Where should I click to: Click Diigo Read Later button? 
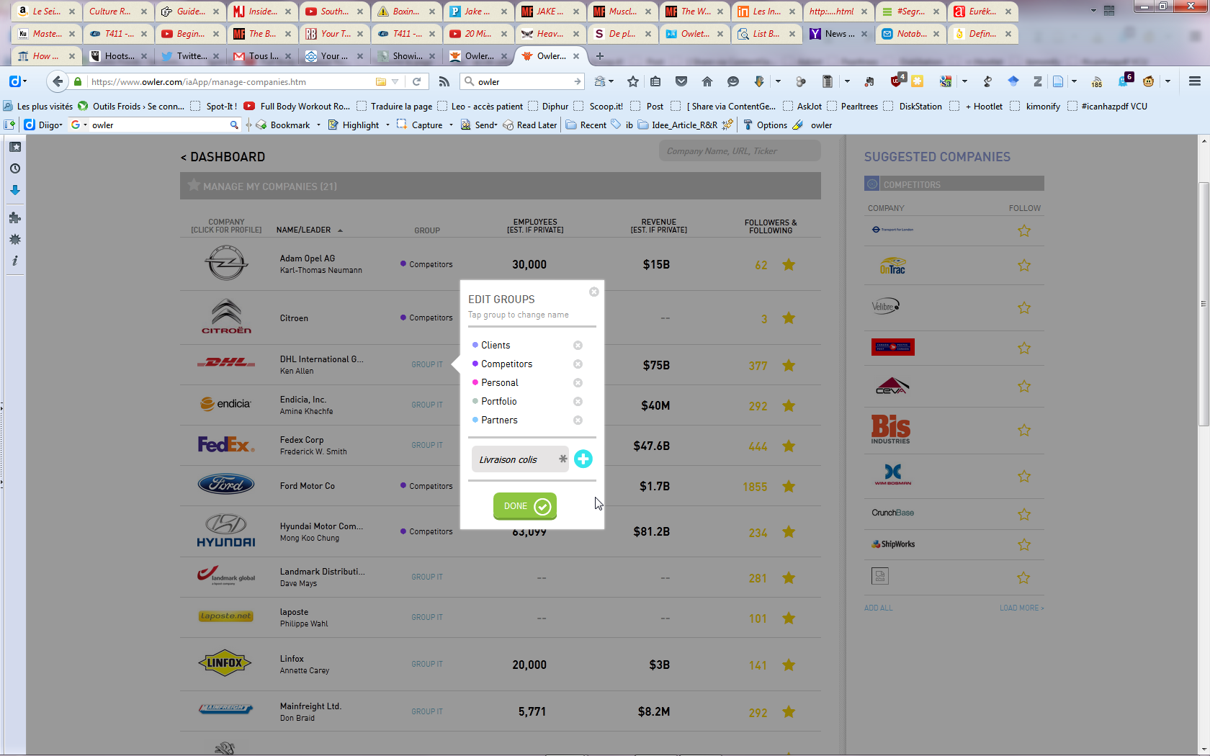(530, 125)
